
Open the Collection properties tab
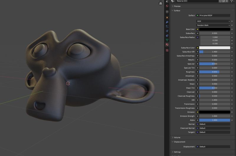click(167, 12)
